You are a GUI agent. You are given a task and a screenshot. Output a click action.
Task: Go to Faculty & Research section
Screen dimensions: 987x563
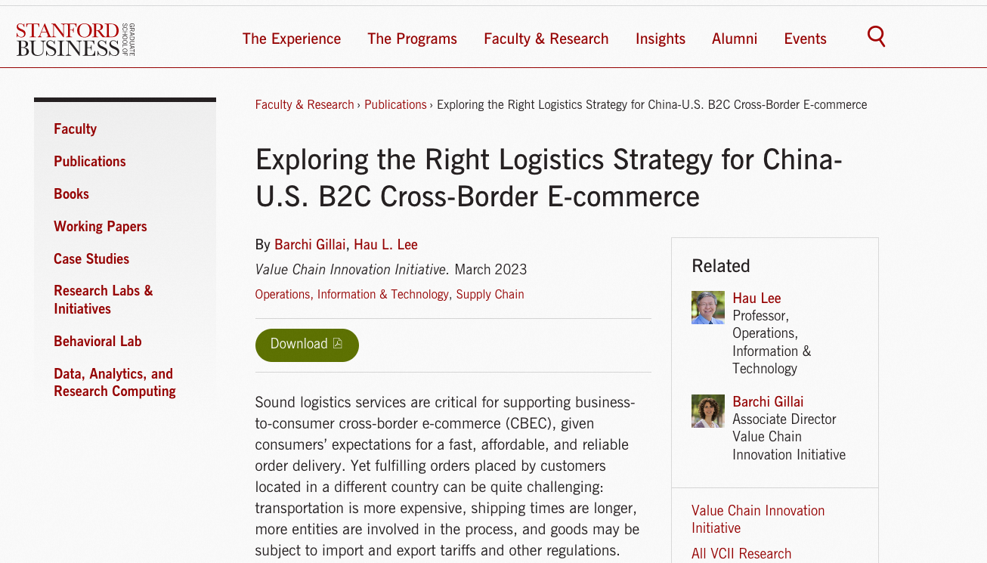point(546,39)
